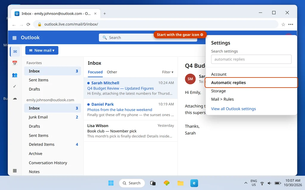The height and width of the screenshot is (190, 305).
Task: Switch to the Focused tab
Action: 95,72
